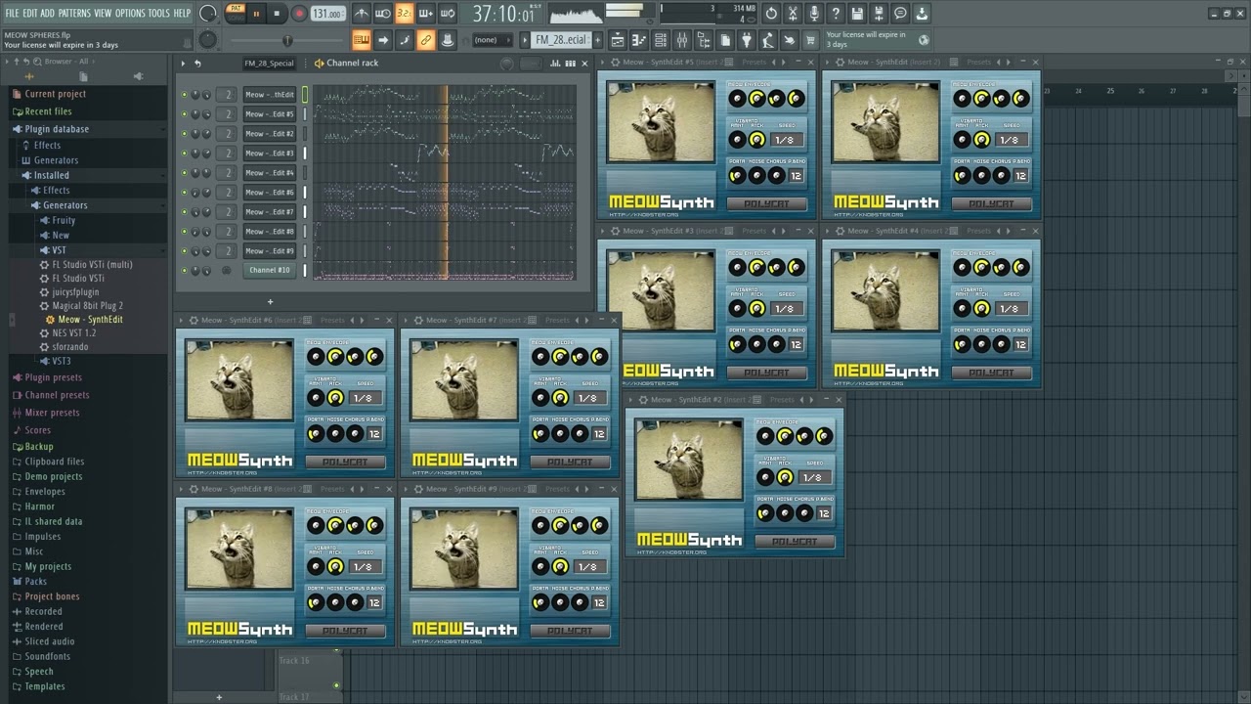
Task: Collapse the Generators folder under Installed
Action: (65, 205)
